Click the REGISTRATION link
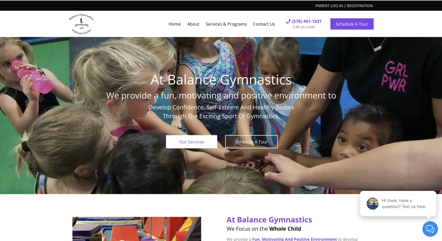 (359, 6)
